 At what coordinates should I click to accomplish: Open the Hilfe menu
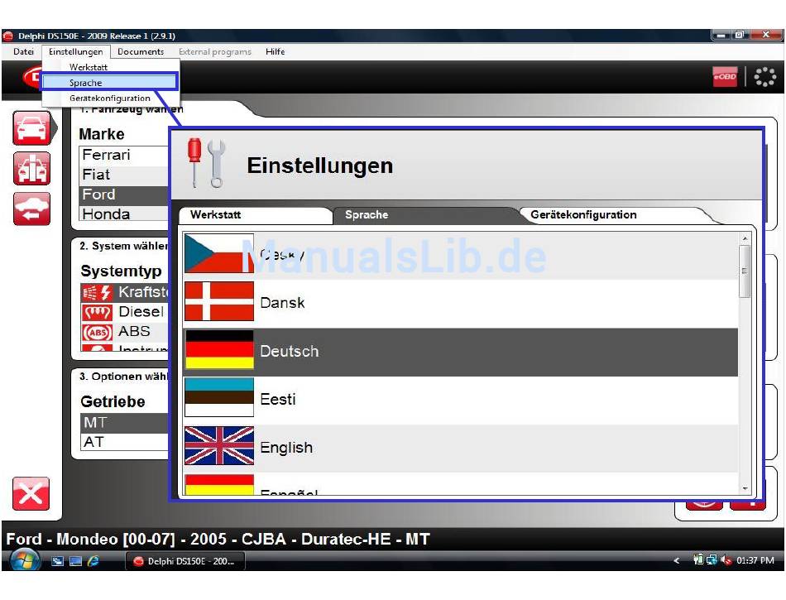(x=276, y=51)
